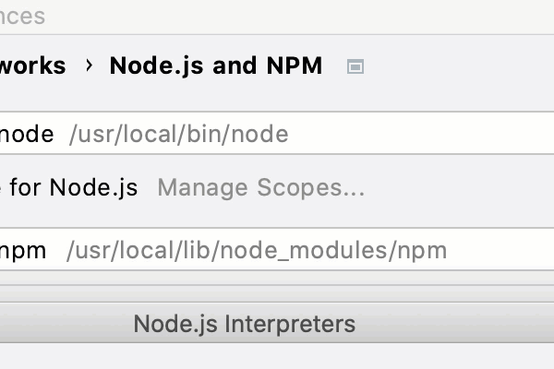Viewport: 554px width, 369px height.
Task: Go back to the Frameworks breadcrumb
Action: point(32,66)
